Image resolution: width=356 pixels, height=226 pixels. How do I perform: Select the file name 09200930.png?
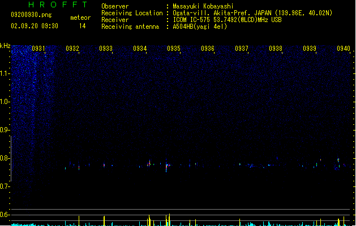point(31,15)
